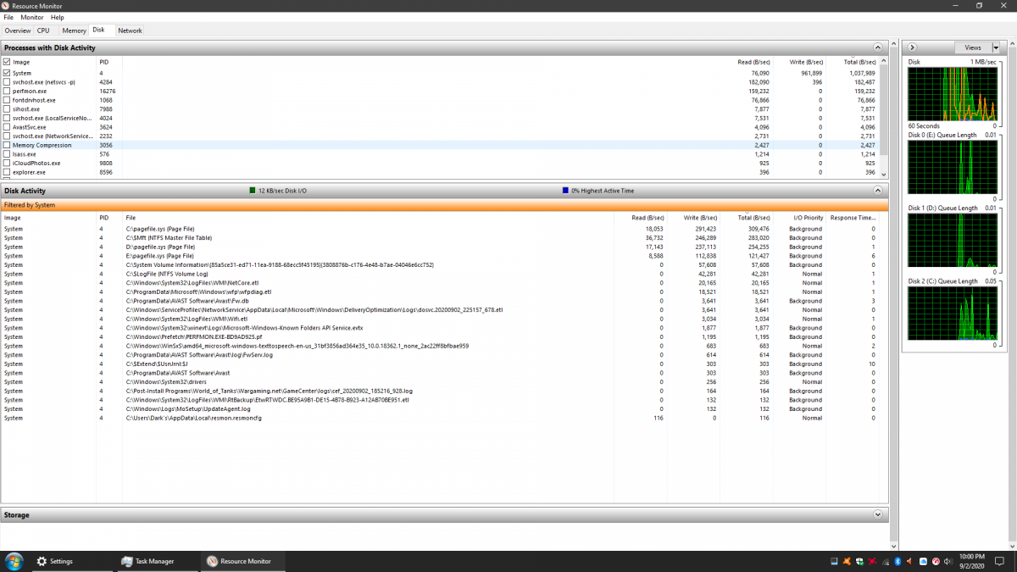Toggle the Image column header checkbox

(7, 62)
